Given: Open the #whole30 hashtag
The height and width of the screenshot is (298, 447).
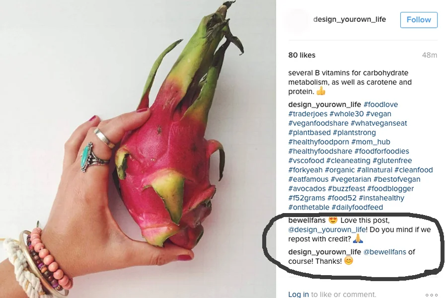Looking at the screenshot, I should click(x=347, y=114).
